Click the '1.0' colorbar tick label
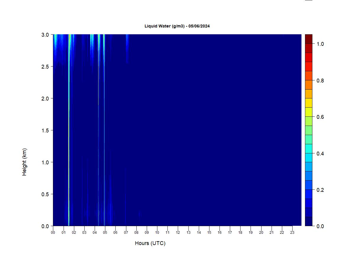This screenshot has width=355, height=266. point(320,44)
